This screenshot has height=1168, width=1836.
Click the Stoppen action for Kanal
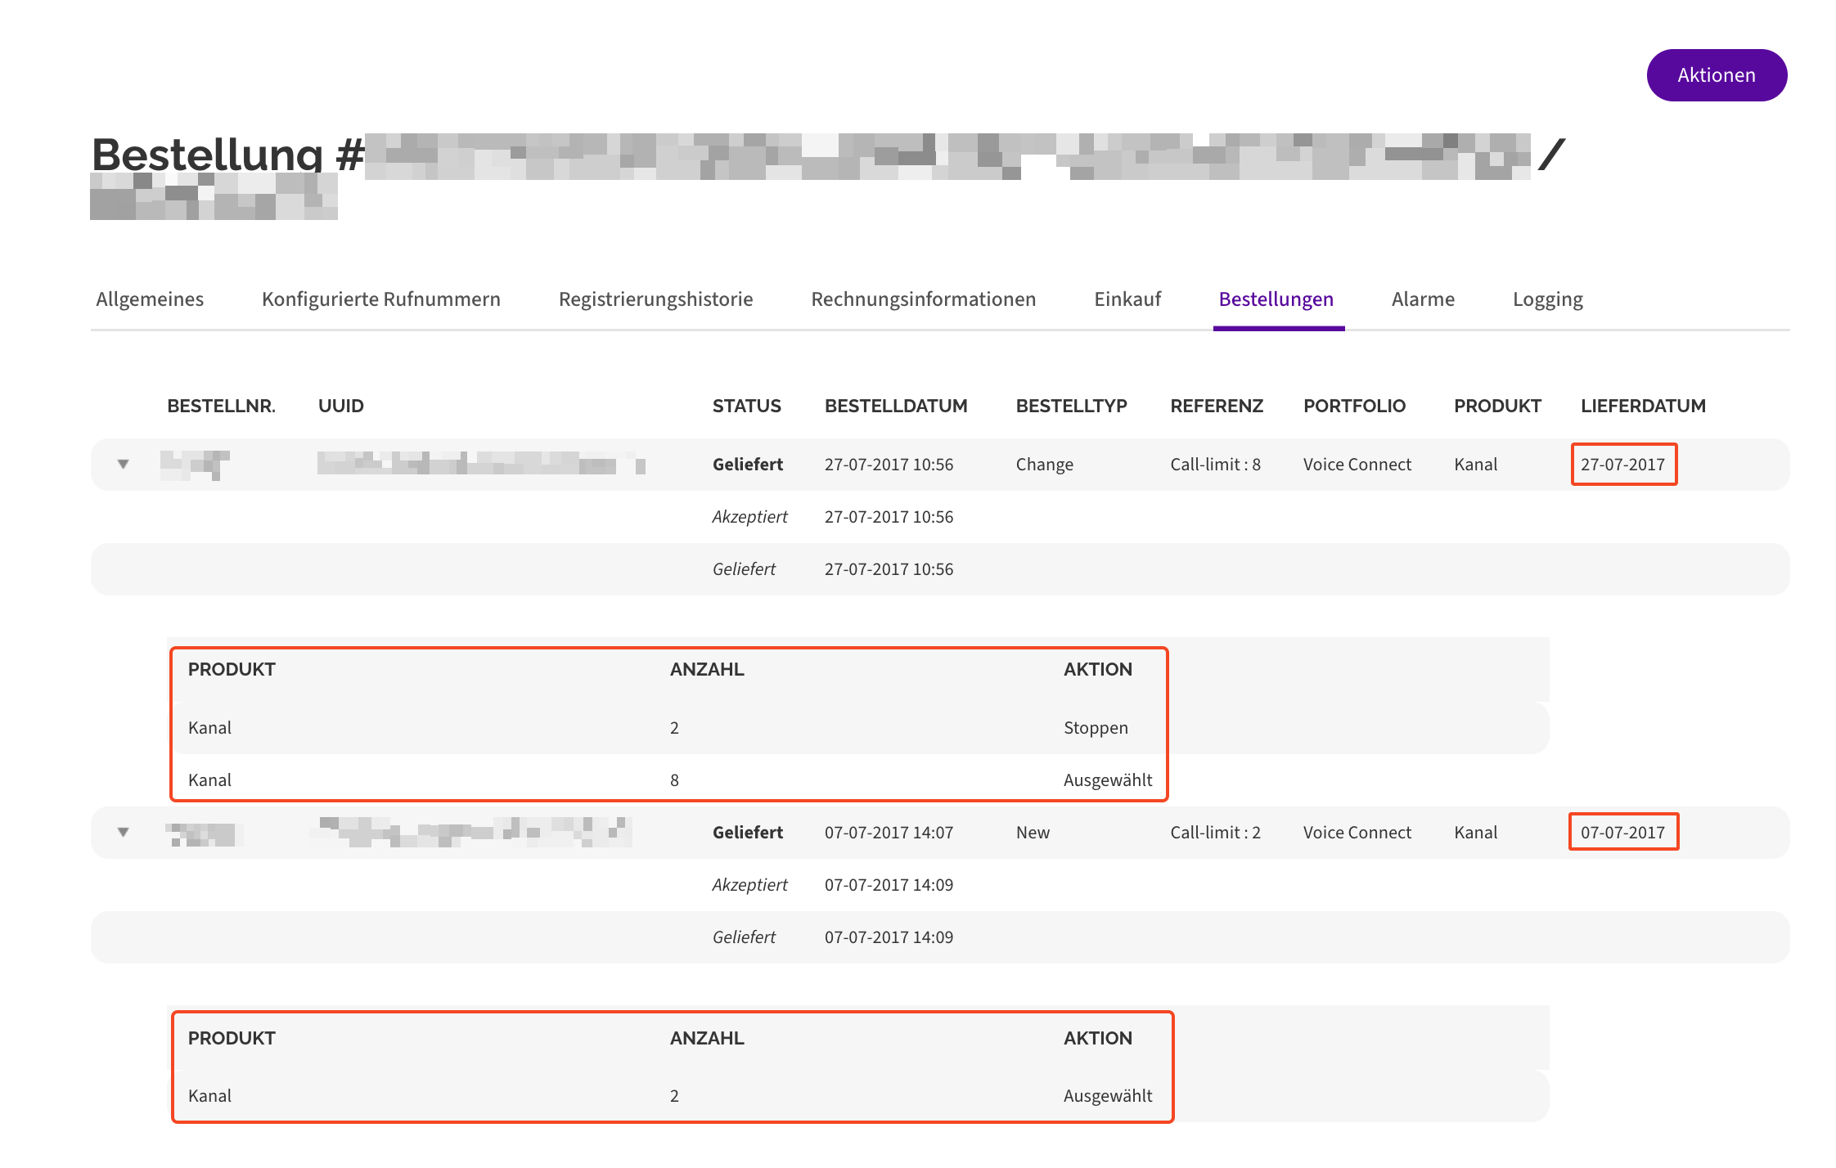pyautogui.click(x=1095, y=728)
